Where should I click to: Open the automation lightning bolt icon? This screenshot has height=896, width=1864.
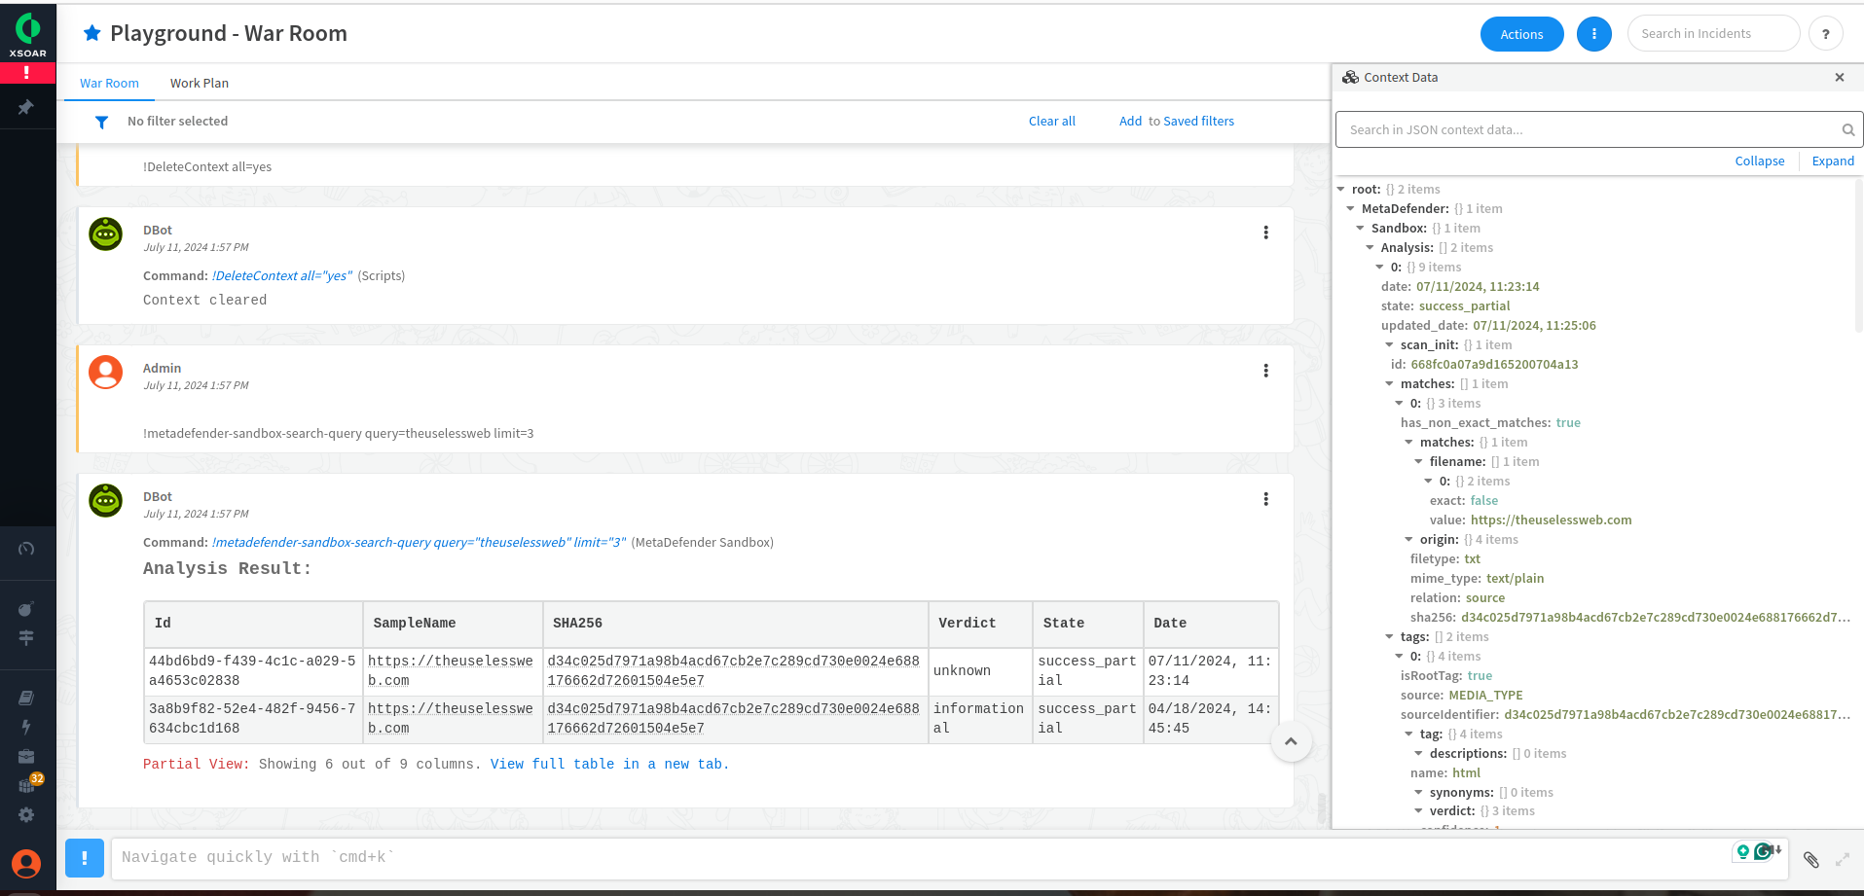click(26, 727)
